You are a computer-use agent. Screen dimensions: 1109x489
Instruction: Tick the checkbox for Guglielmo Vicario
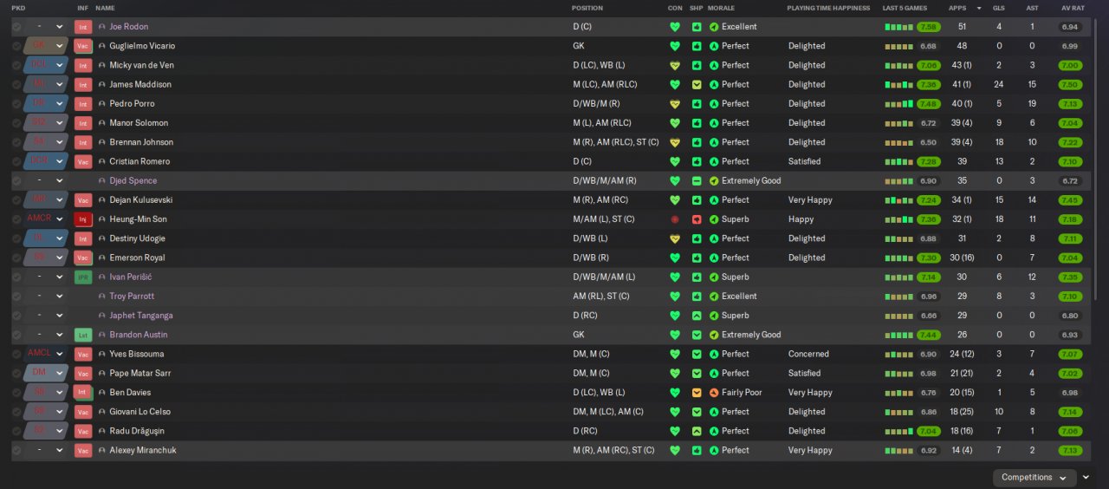click(x=16, y=46)
